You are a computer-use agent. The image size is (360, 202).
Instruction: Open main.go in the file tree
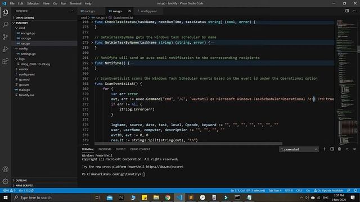pos(24,90)
